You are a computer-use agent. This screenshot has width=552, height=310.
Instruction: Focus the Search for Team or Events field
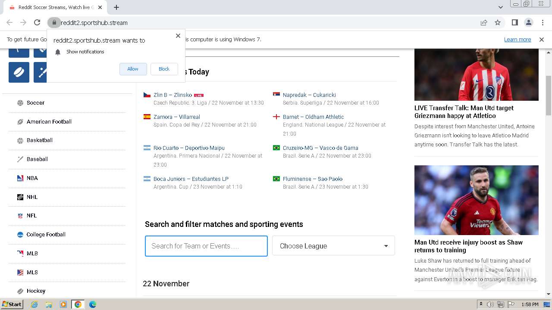coord(206,246)
